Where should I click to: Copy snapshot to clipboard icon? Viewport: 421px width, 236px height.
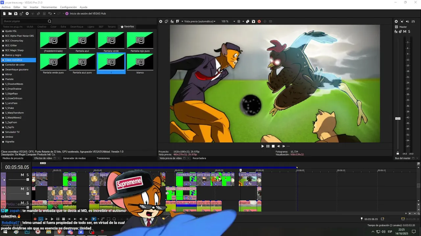coord(248,21)
